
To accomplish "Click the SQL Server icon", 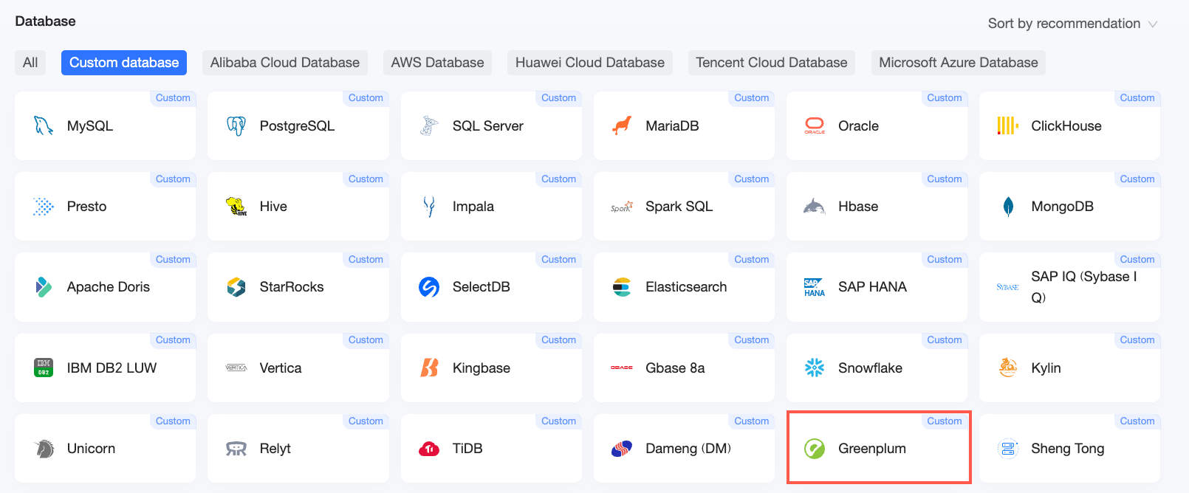I will pyautogui.click(x=429, y=126).
